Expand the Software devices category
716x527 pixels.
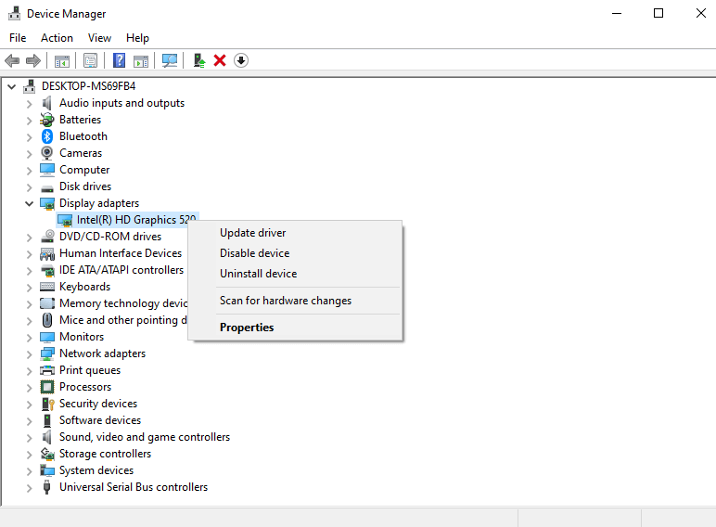point(30,421)
